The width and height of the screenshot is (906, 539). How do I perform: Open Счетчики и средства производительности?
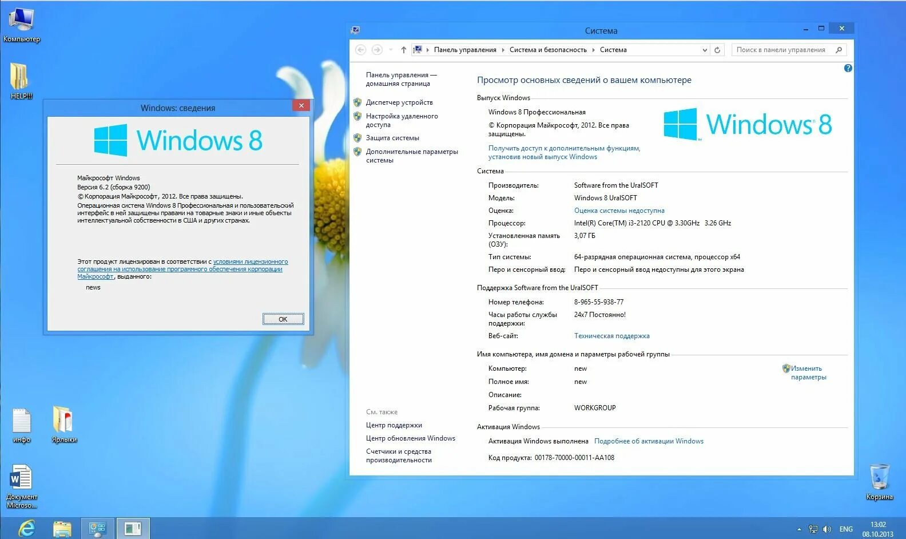[x=399, y=455]
